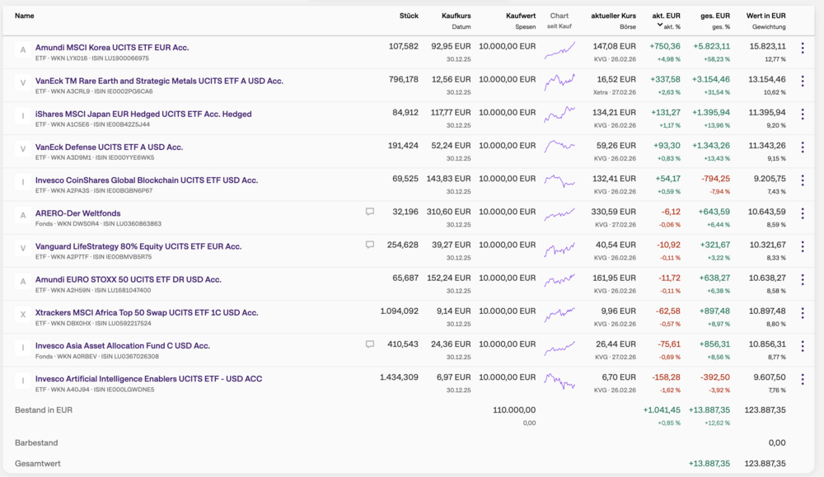Click the 'A' issuer logo of Amundi EURO STOXX 50

[22, 282]
